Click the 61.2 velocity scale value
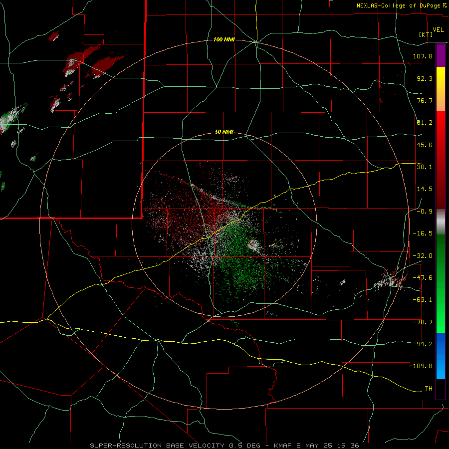This screenshot has height=449, width=449. (425, 123)
